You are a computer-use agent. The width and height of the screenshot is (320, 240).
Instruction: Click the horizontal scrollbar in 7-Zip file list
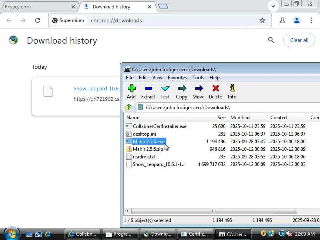(214, 211)
